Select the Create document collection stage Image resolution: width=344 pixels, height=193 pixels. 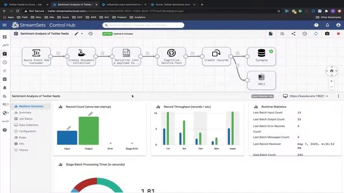81,56
